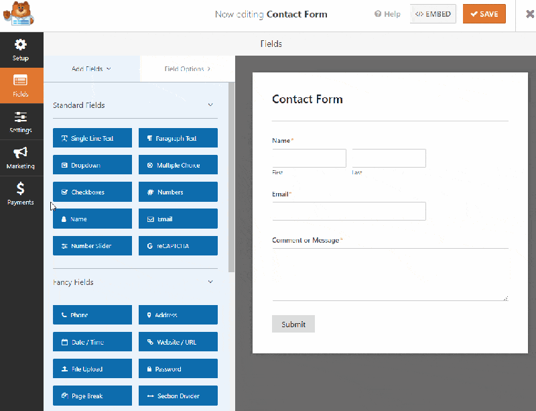
Task: Add a Phone field to the form
Action: (x=92, y=314)
